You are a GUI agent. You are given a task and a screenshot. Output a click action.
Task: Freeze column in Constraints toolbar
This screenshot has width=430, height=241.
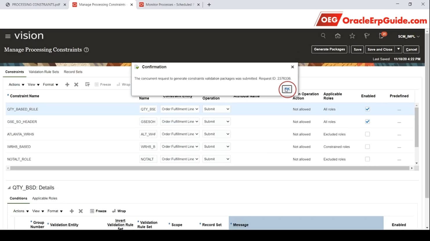[103, 84]
